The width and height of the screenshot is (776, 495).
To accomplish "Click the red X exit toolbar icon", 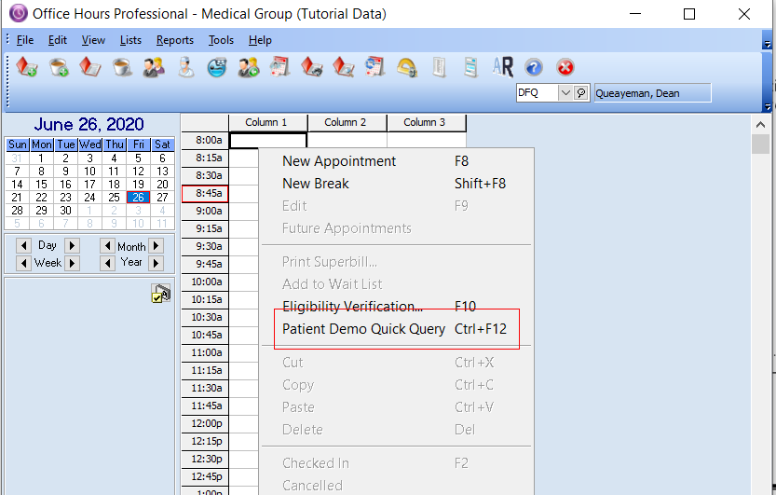I will click(x=565, y=67).
